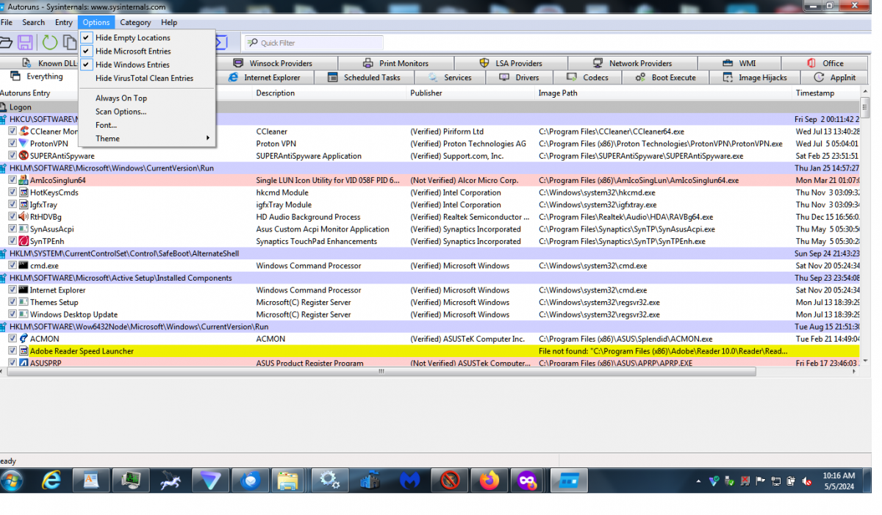Click the ACMON entry icon

[24, 339]
